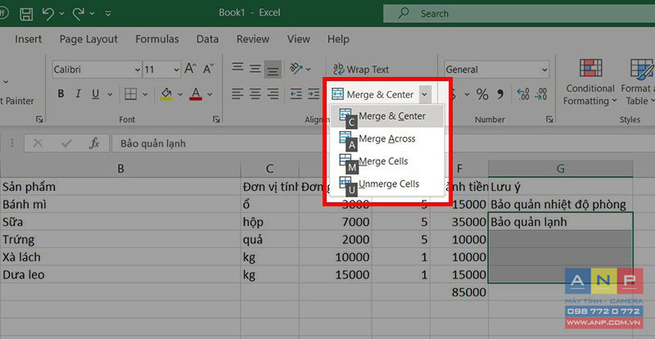Select Bottom Align icon

coord(273,70)
